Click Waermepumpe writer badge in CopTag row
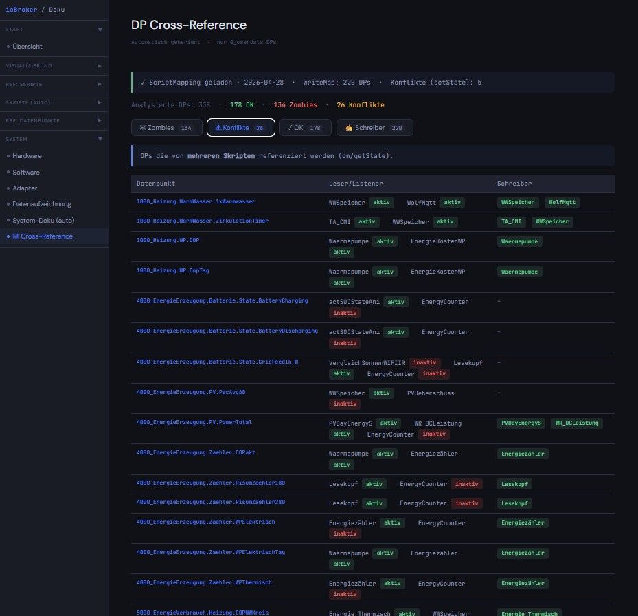Viewport: 638px width, 616px height. pyautogui.click(x=519, y=272)
